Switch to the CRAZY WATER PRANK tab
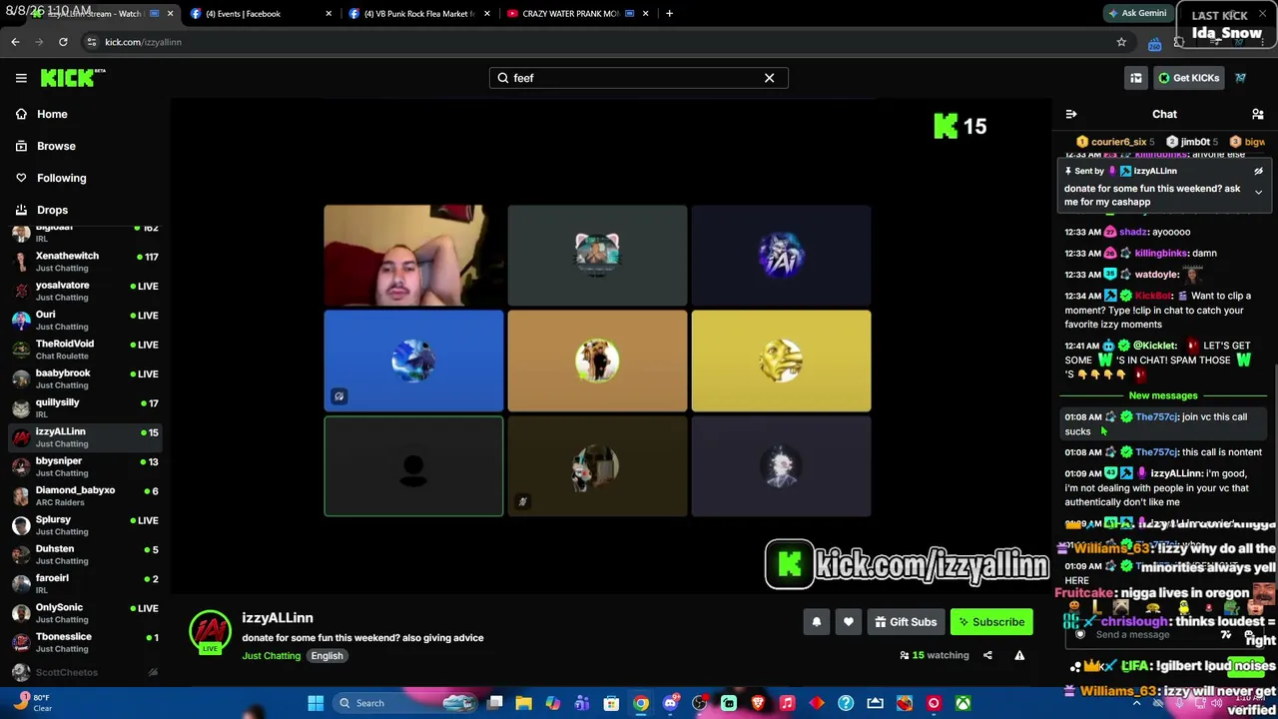Viewport: 1278px width, 719px height. click(577, 14)
